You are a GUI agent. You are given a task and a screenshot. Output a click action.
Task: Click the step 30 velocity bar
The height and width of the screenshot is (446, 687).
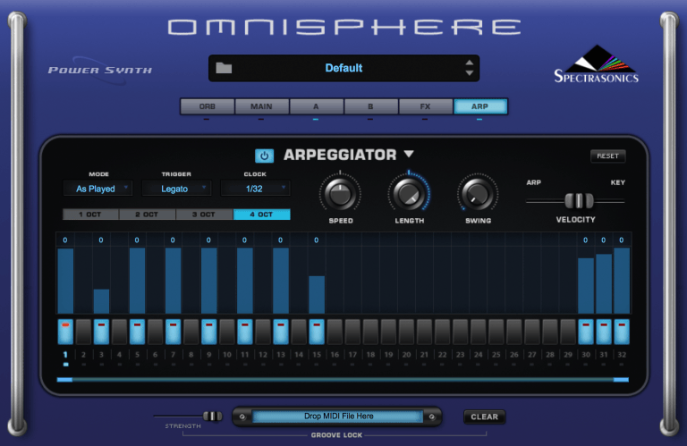point(586,286)
